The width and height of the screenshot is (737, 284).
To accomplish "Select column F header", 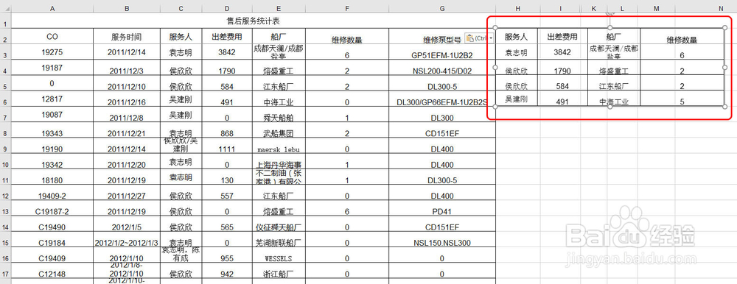I will [x=347, y=8].
